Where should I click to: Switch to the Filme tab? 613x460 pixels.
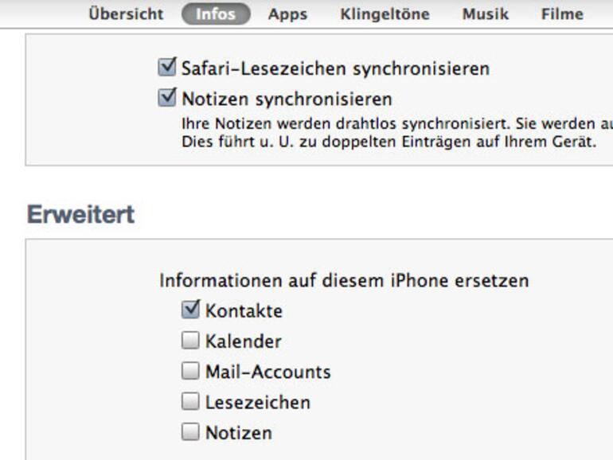[x=562, y=14]
